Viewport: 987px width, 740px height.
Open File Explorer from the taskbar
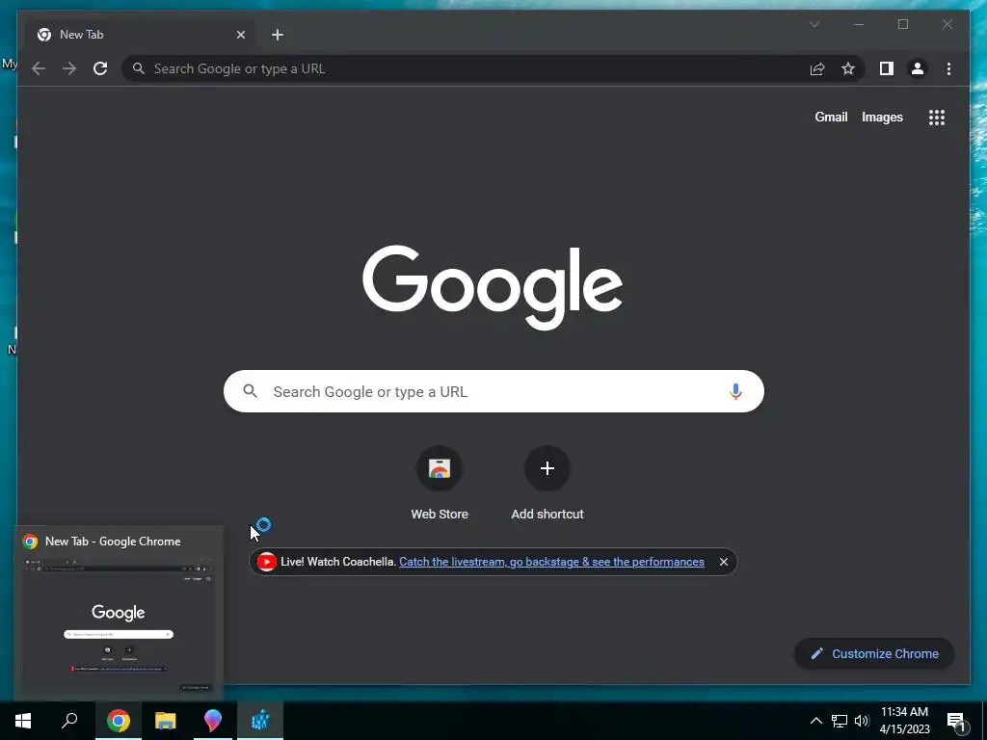(166, 721)
